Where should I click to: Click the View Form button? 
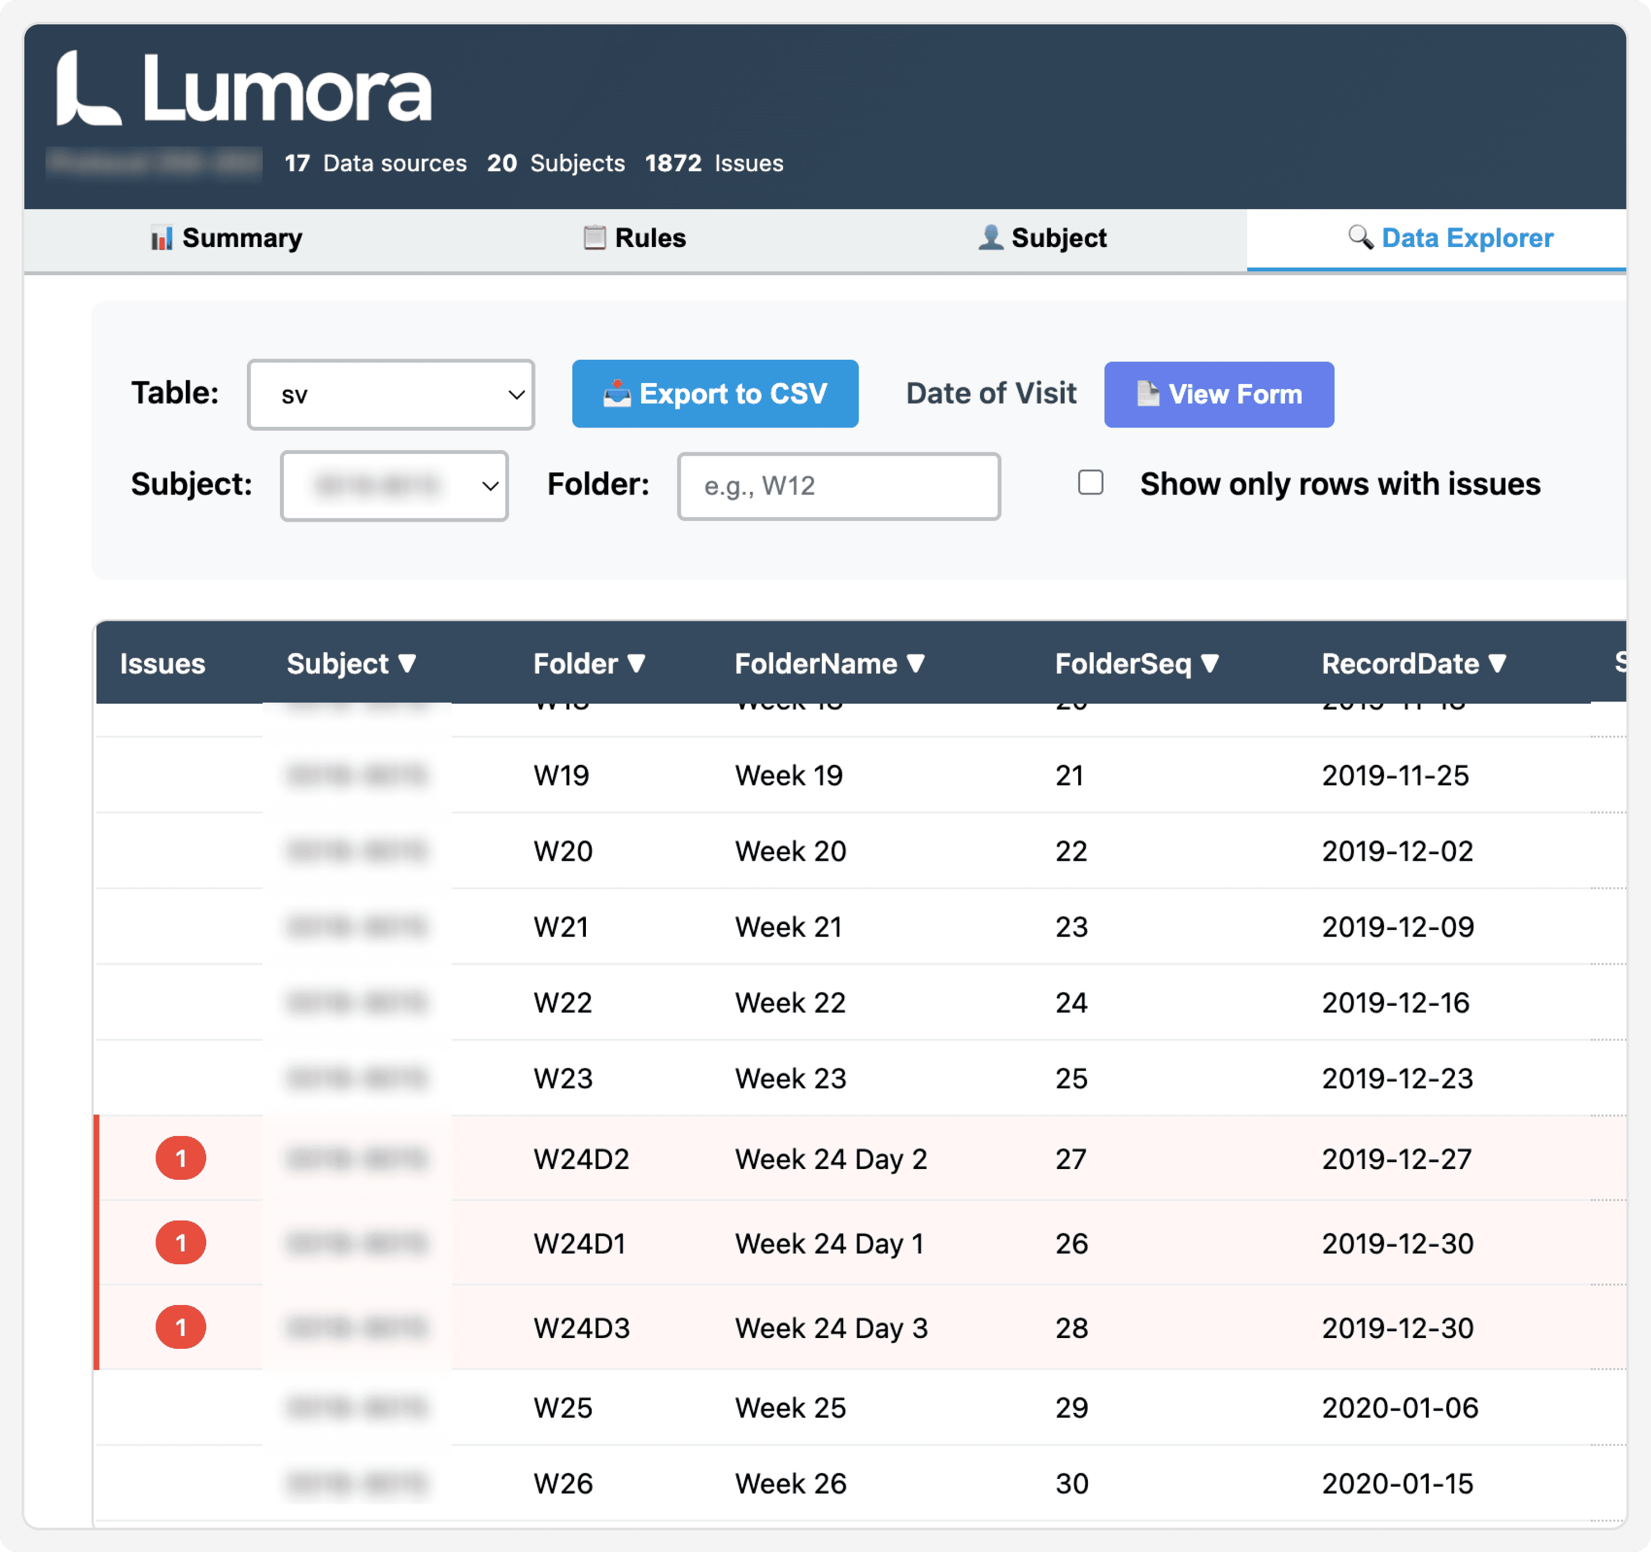pos(1218,395)
